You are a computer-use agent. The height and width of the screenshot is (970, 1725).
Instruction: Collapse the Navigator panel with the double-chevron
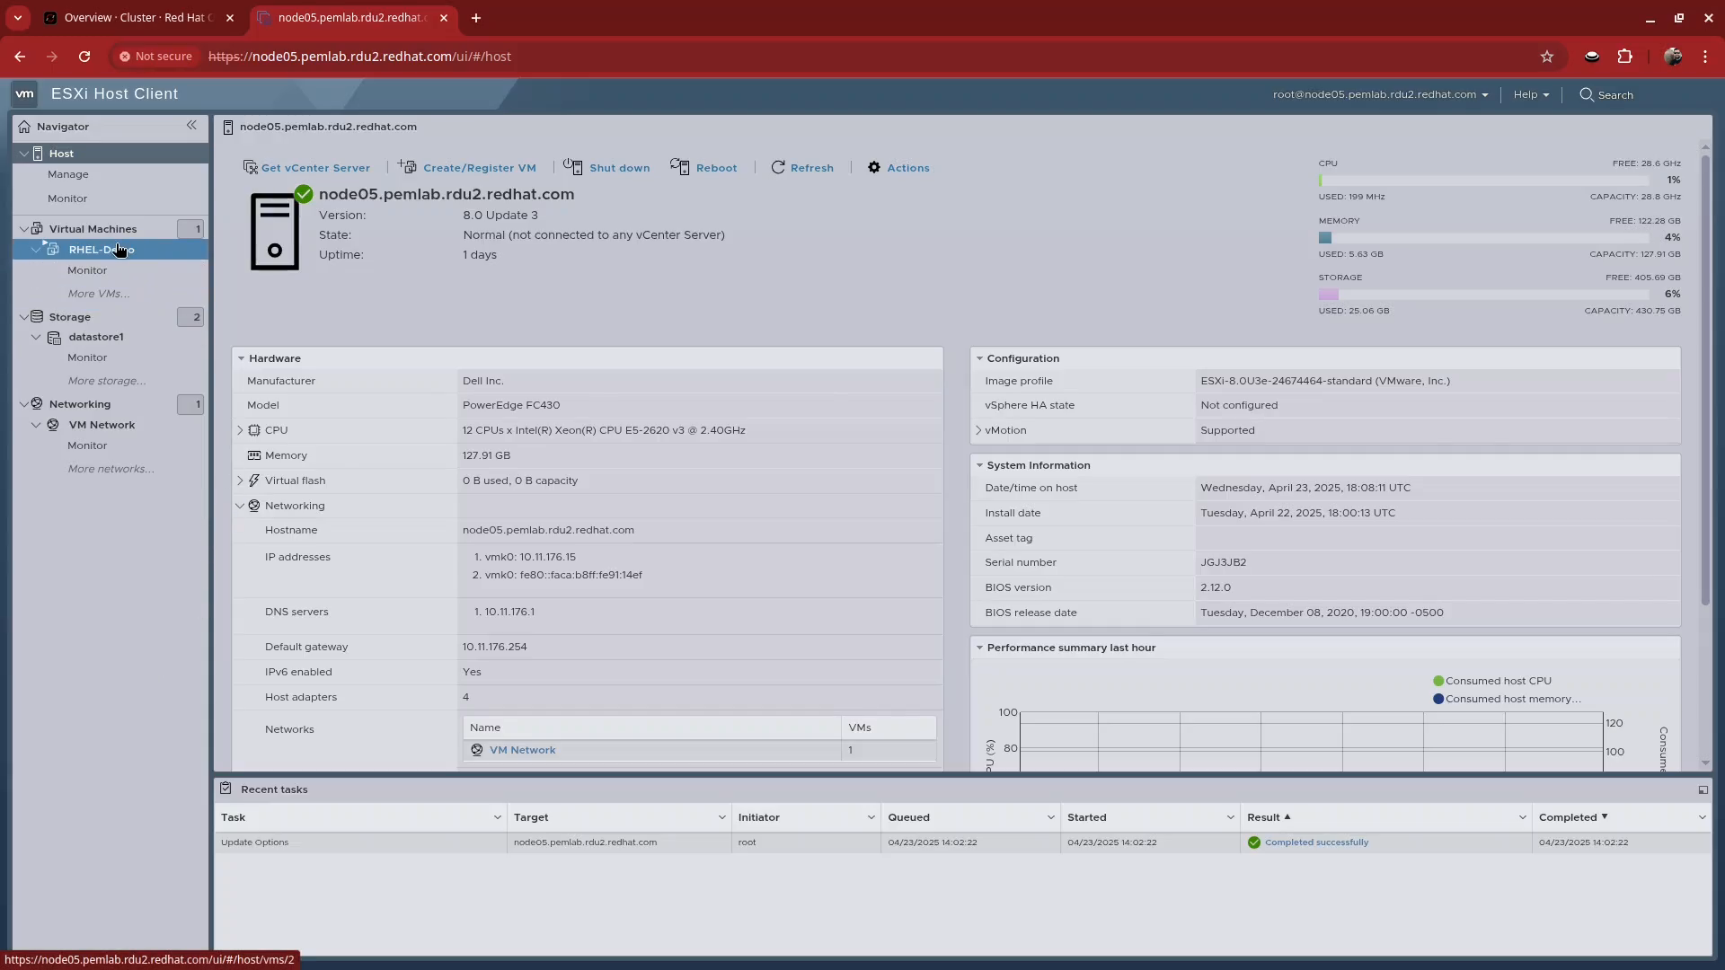[191, 125]
